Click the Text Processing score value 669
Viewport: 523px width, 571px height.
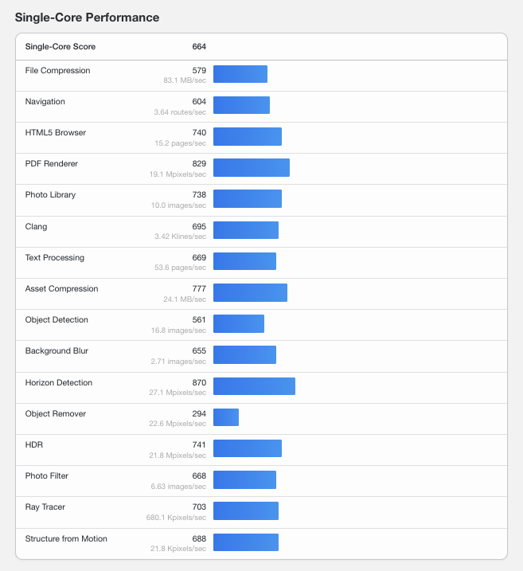tap(199, 257)
